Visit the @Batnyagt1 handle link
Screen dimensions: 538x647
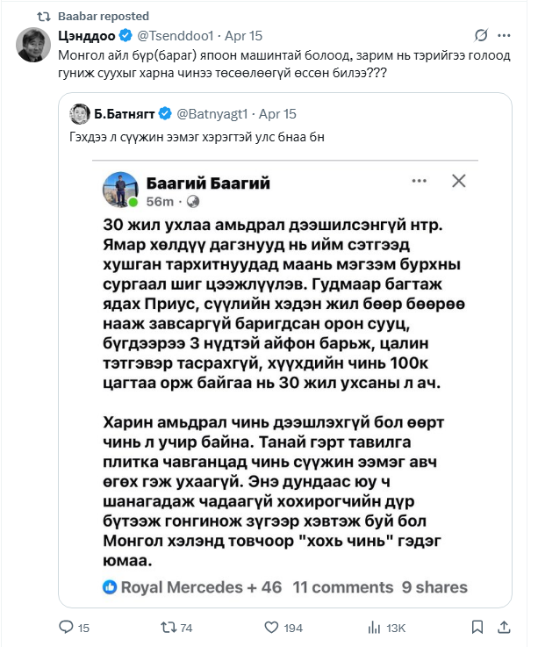pos(212,114)
